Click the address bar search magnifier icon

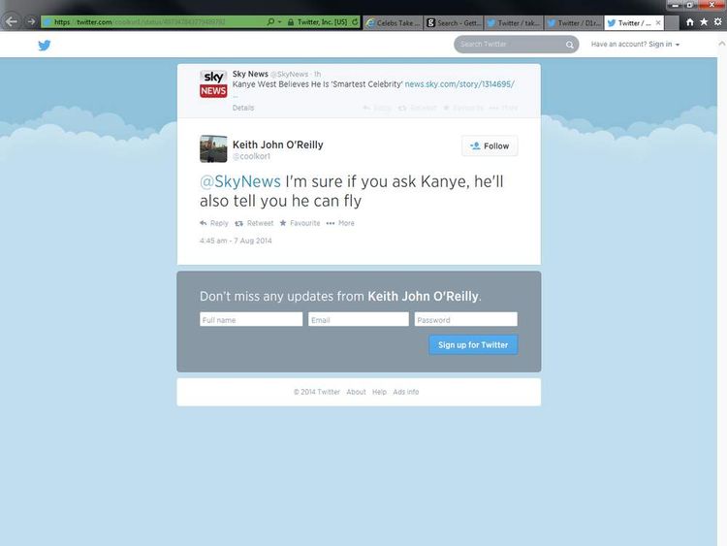[270, 21]
